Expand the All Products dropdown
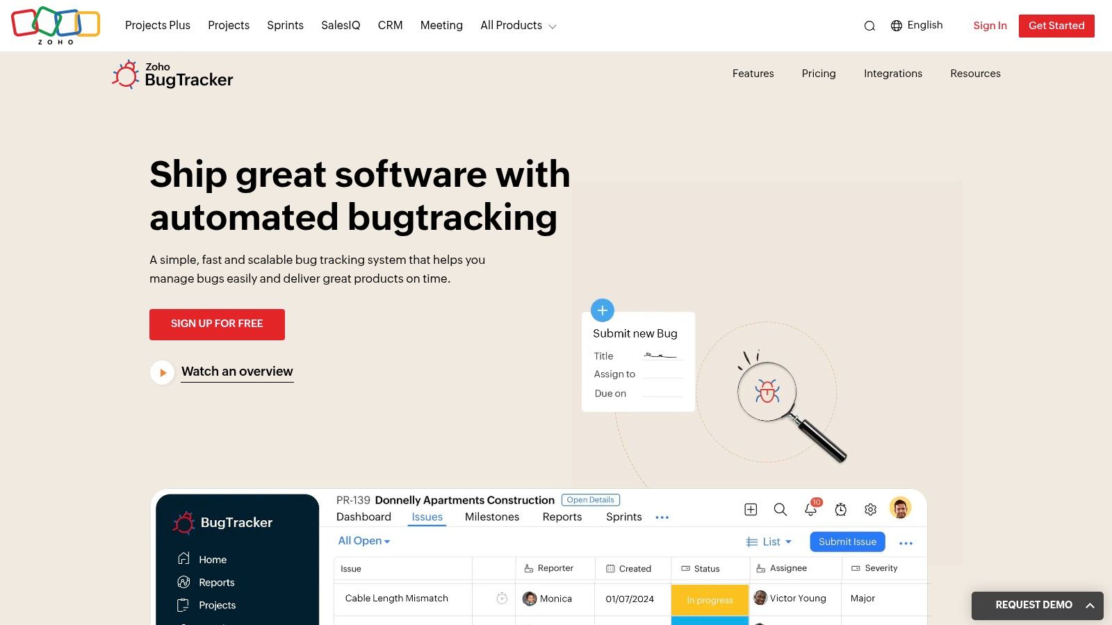The image size is (1112, 625). point(518,26)
